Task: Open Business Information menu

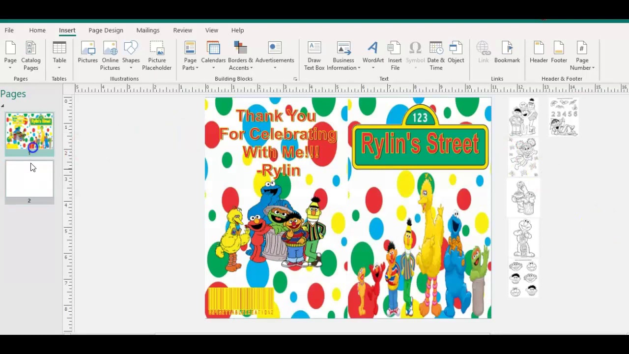Action: coord(343,56)
